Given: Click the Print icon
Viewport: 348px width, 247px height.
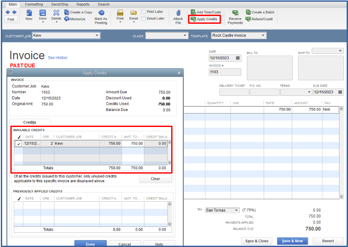Looking at the screenshot, I should [120, 13].
